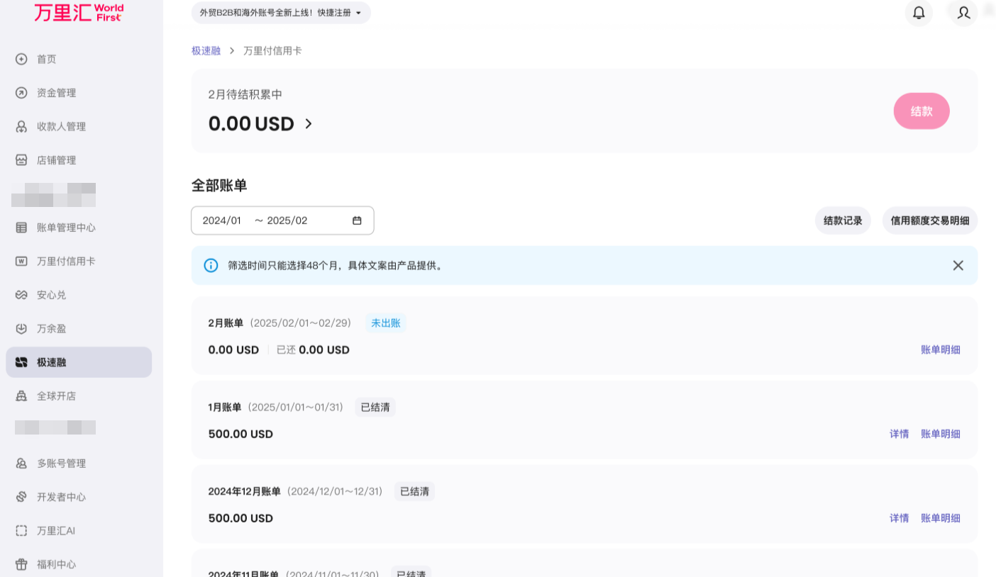Expand the 快捷注册 quick-register dropdown banner
The height and width of the screenshot is (577, 996).
pos(359,13)
